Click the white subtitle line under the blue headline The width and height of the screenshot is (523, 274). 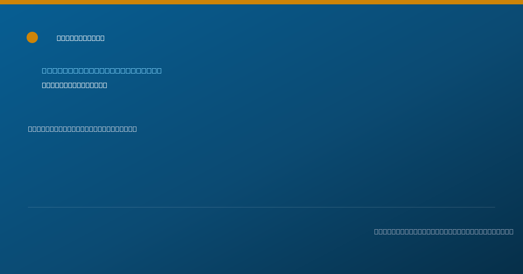[x=75, y=85]
